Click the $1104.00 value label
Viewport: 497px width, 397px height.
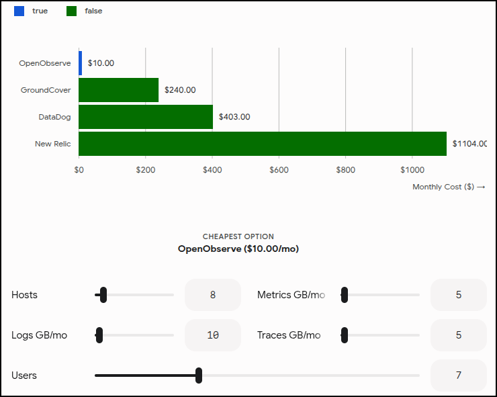[x=469, y=144]
